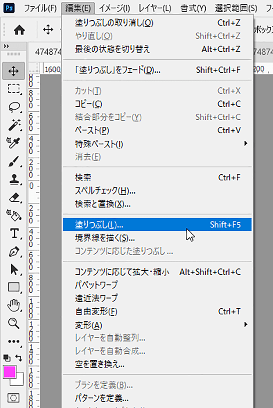Toggle Quick Mask mode
273x408 pixels.
point(13,398)
